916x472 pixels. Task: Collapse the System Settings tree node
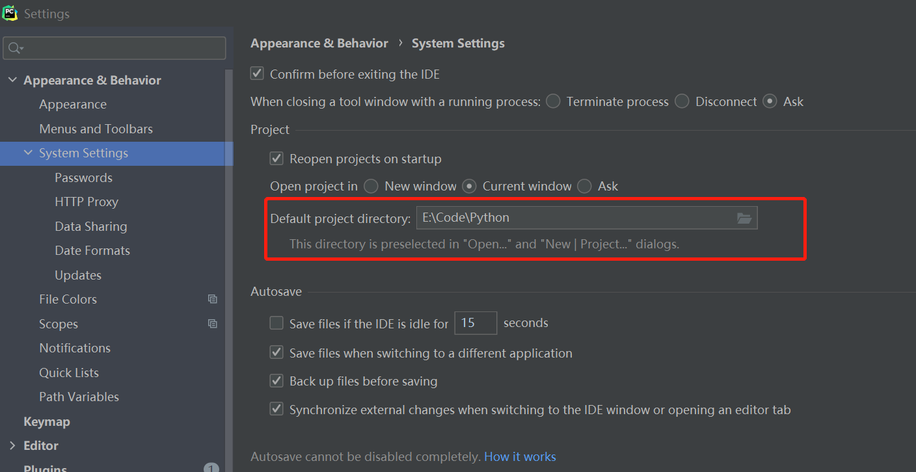[28, 153]
